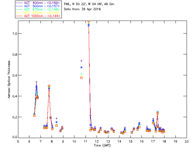Click the marker at the top of the 11.3 GMT spike
192x153 pixels.
click(x=88, y=22)
